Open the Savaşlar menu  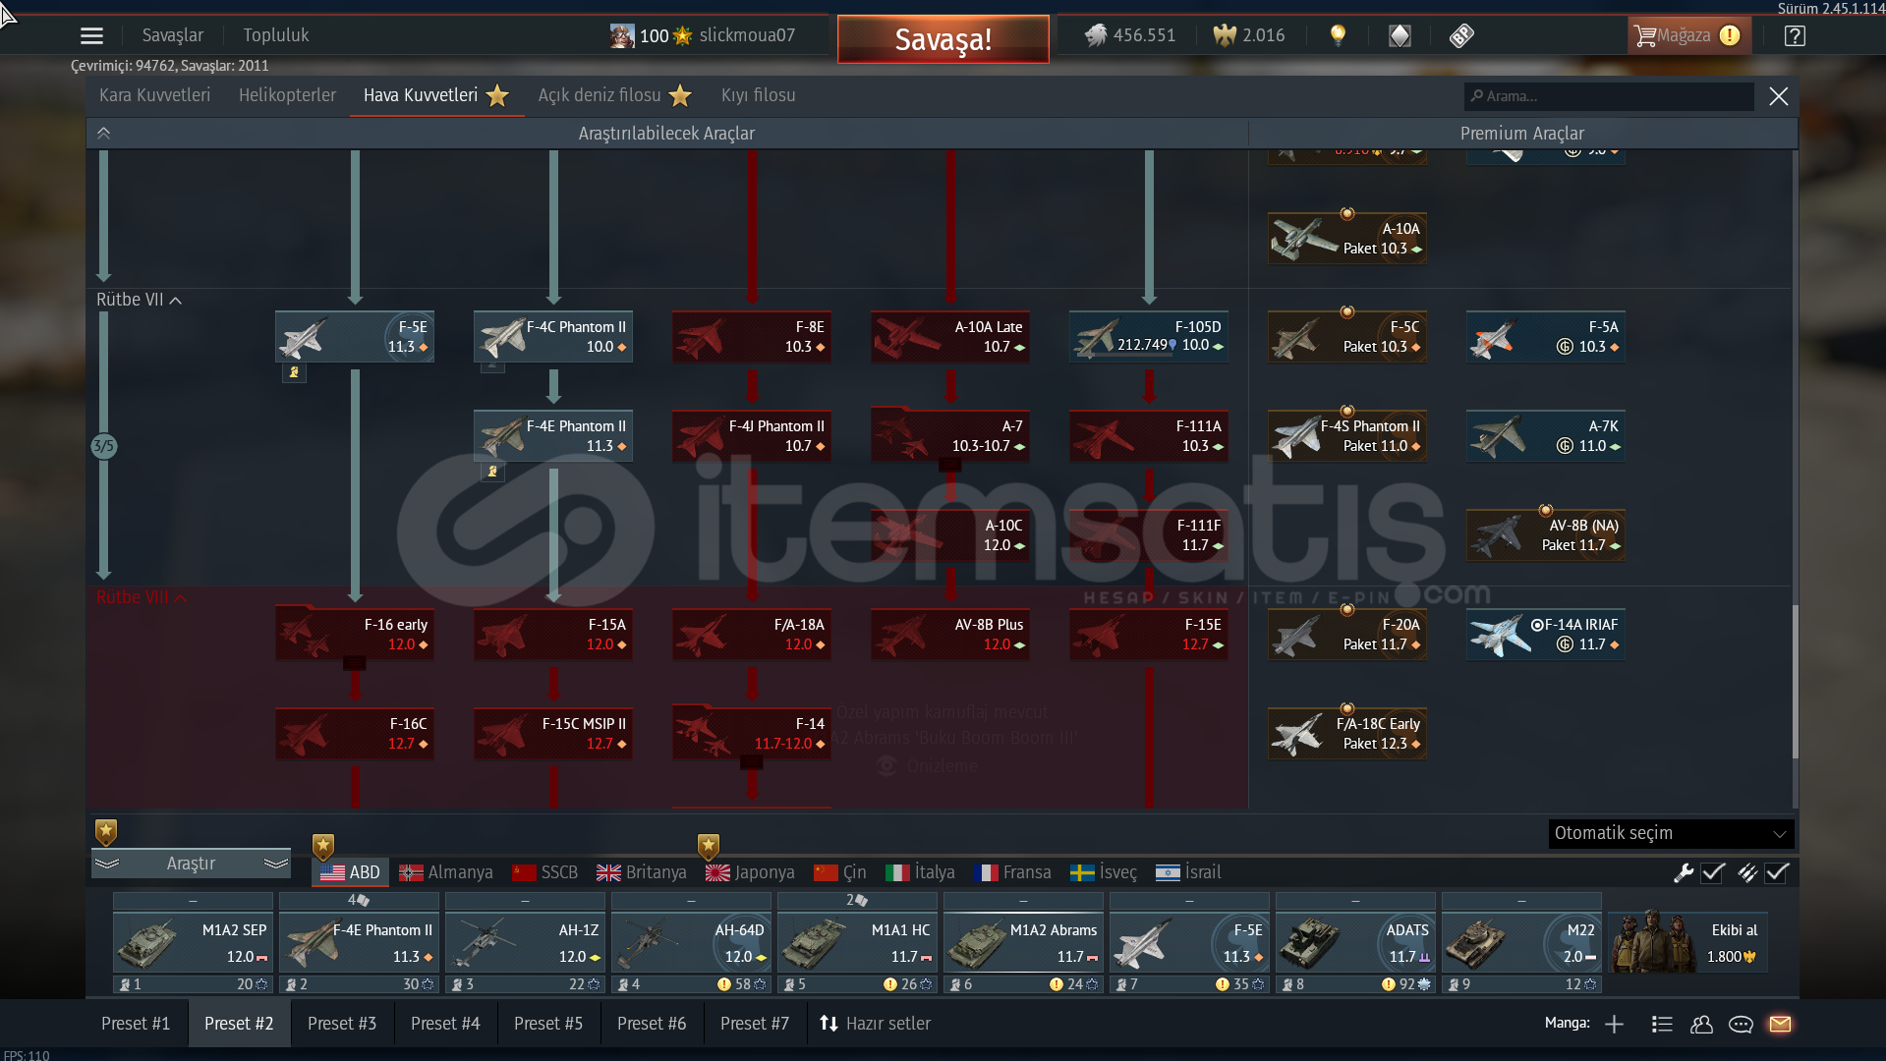coord(172,35)
